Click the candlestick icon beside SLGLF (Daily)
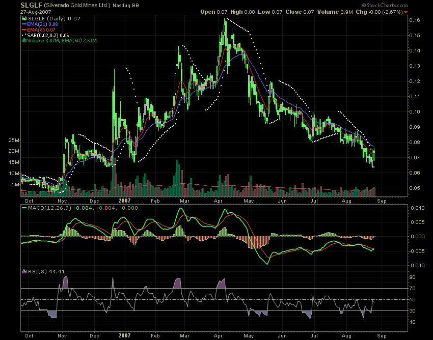 tap(24, 18)
